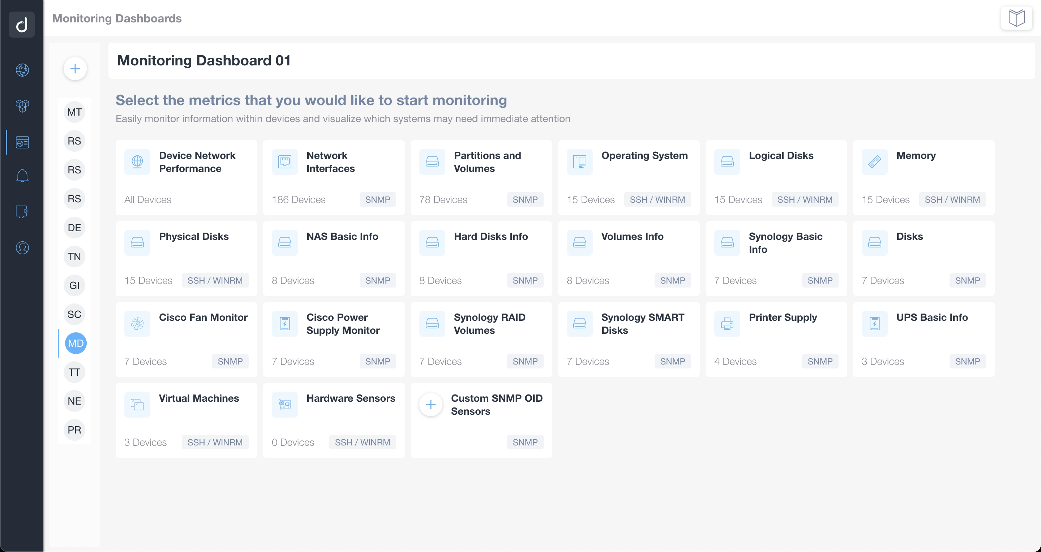Open the alerts bell sidebar icon
1041x552 pixels.
click(x=22, y=175)
